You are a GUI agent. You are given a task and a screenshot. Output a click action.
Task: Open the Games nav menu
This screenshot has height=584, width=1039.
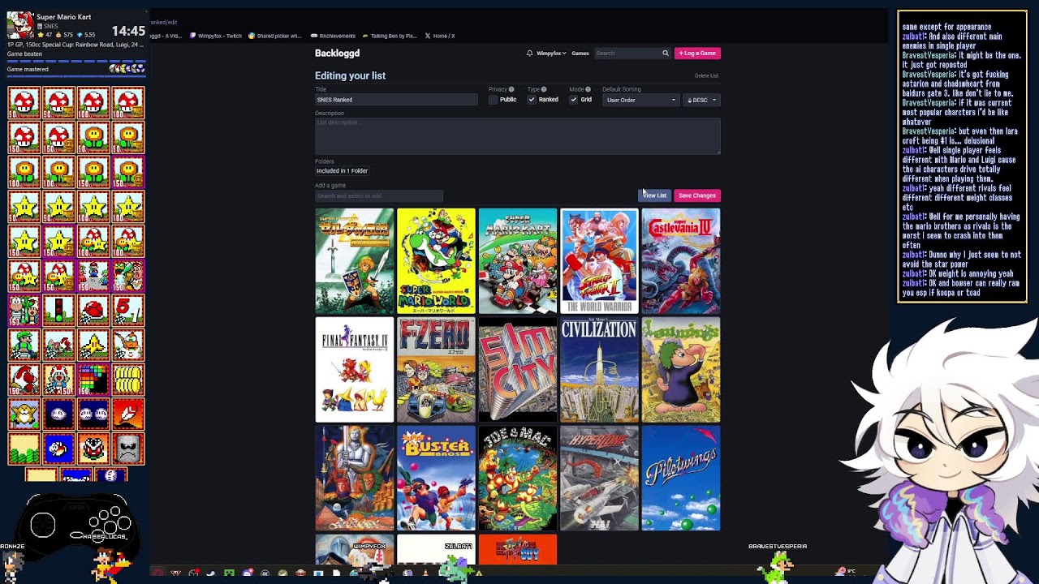click(x=580, y=54)
